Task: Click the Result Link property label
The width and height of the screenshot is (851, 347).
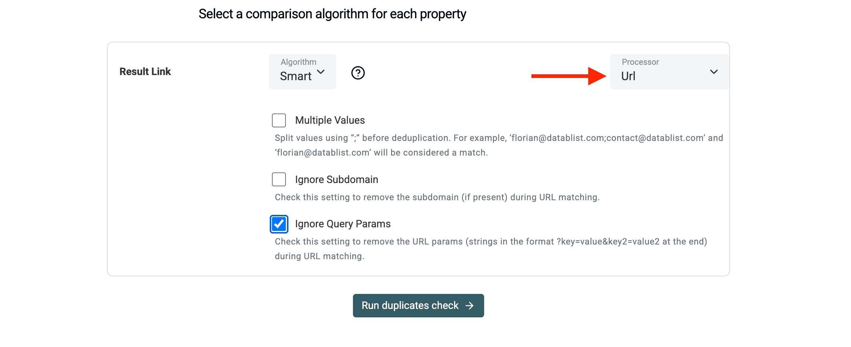Action: click(145, 71)
